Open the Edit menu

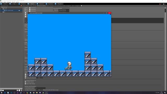pyautogui.click(x=5, y=2)
